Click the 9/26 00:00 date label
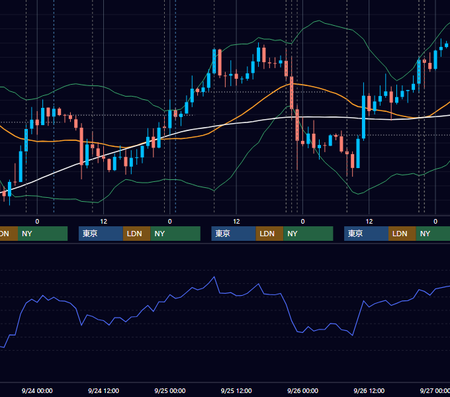 tap(303, 390)
